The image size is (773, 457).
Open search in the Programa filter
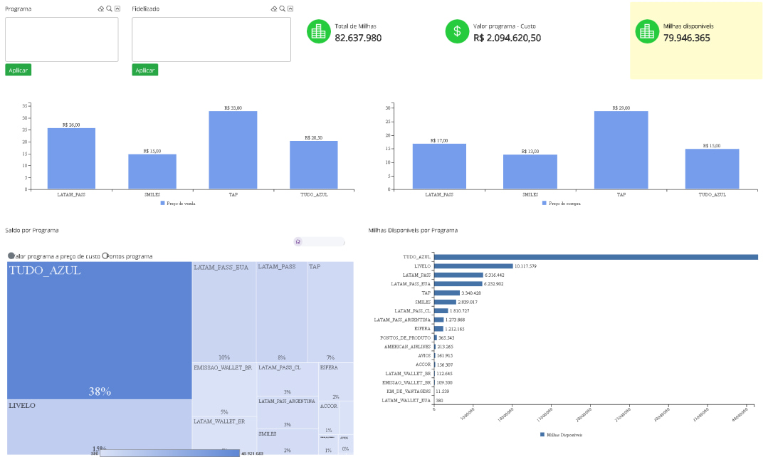(x=109, y=9)
